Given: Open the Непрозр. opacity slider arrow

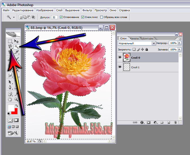Looking at the screenshot, I should (180, 43).
